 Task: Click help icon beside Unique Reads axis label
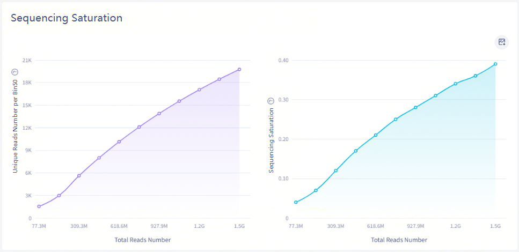pyautogui.click(x=15, y=71)
